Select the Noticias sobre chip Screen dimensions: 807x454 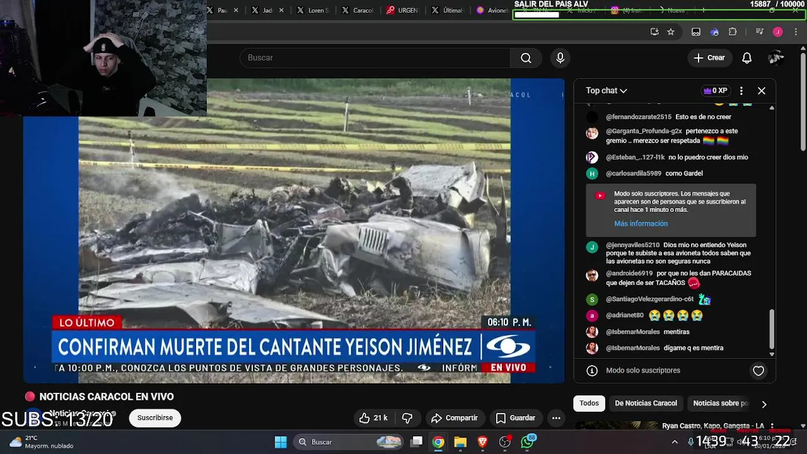click(720, 404)
